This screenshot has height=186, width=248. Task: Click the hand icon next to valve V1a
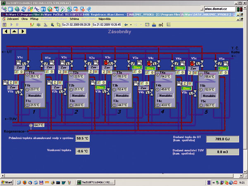point(52,62)
